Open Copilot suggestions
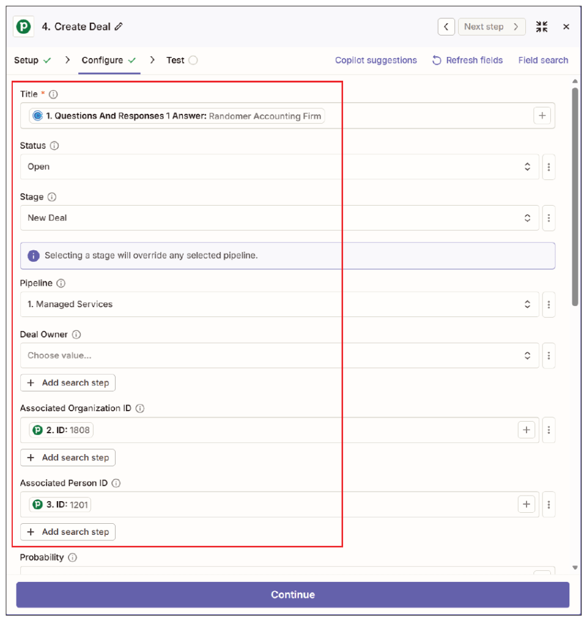Viewport: 584px width, 626px height. point(375,61)
